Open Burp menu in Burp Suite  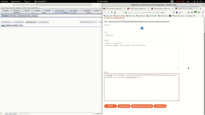(x=3, y=8)
